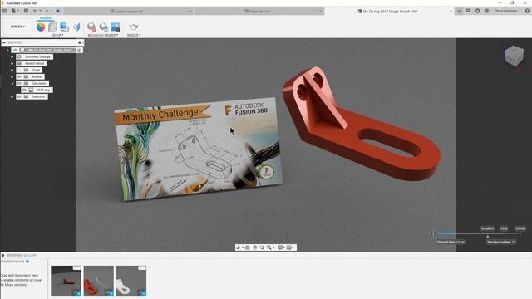Collapse the Browser panel
Viewport: 532px width, 299px height.
coord(4,42)
